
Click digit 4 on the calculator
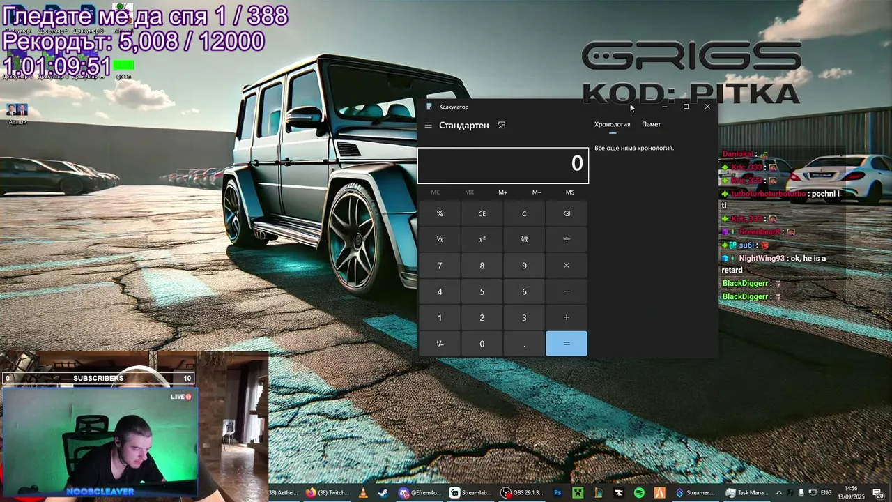tap(440, 292)
